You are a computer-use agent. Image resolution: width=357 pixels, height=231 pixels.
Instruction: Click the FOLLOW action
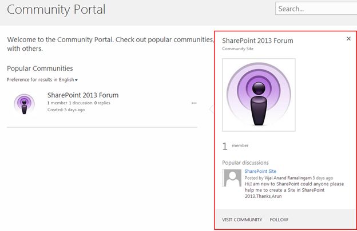tap(279, 220)
